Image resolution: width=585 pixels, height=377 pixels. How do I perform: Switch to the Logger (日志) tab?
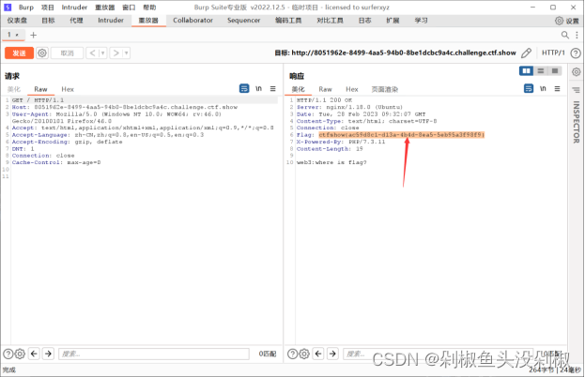click(x=365, y=20)
